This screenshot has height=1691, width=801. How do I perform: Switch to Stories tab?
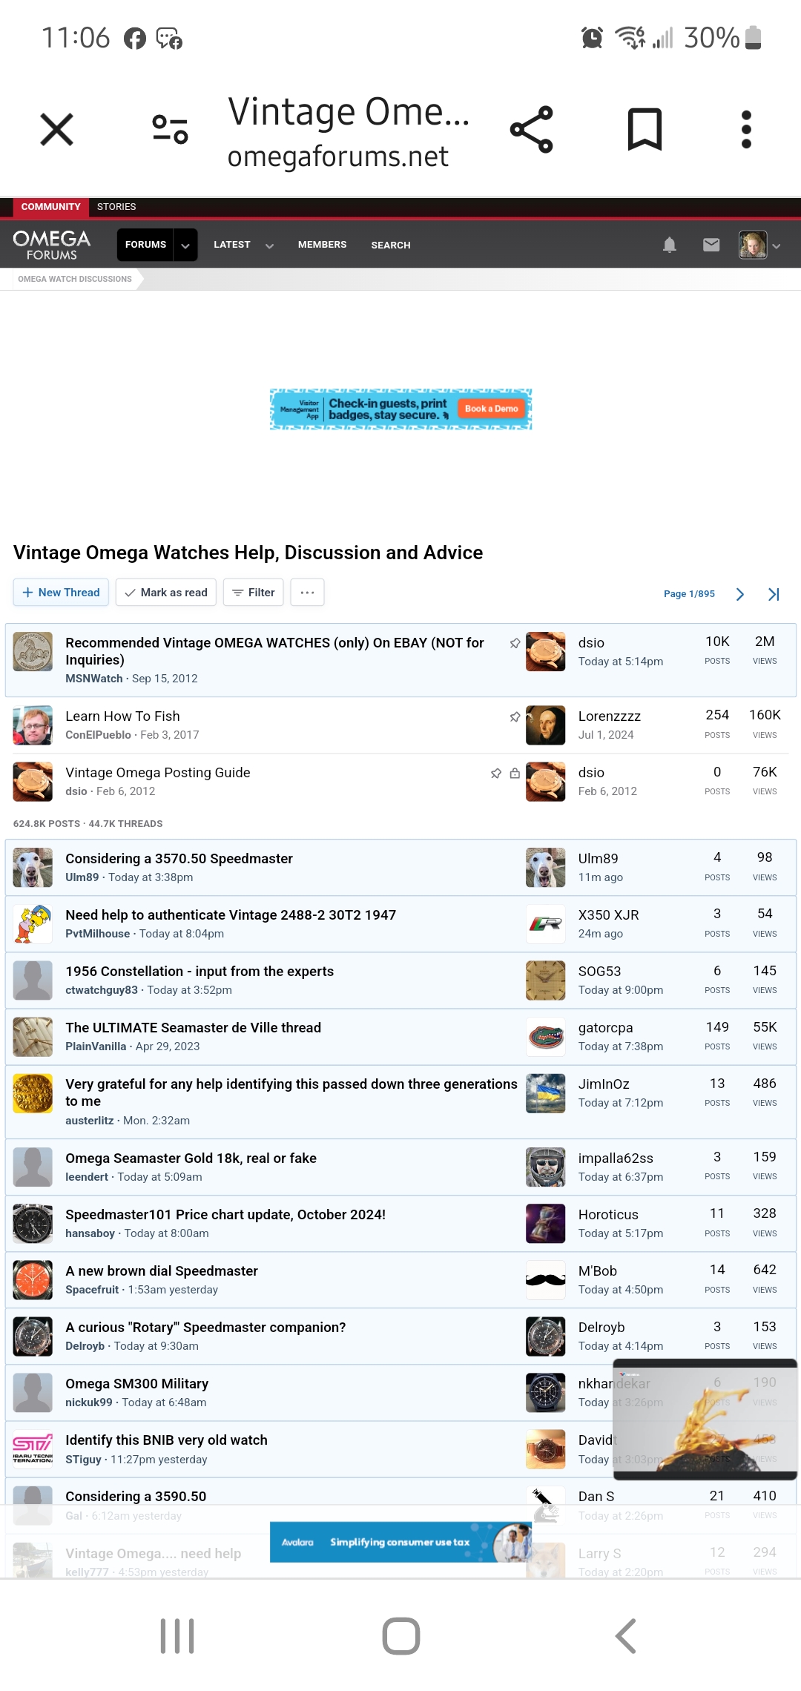coord(116,207)
